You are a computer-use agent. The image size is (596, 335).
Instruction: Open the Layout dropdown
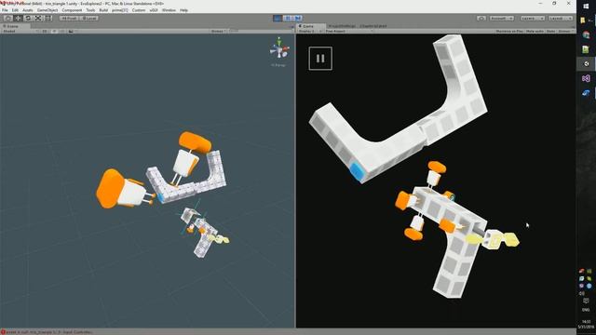tap(561, 18)
